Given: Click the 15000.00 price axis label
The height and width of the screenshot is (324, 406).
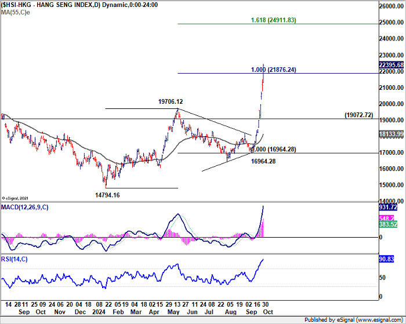Looking at the screenshot, I should click(x=391, y=185).
